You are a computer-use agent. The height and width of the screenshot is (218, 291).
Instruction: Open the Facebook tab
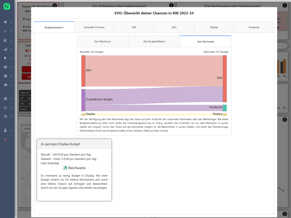(x=254, y=27)
